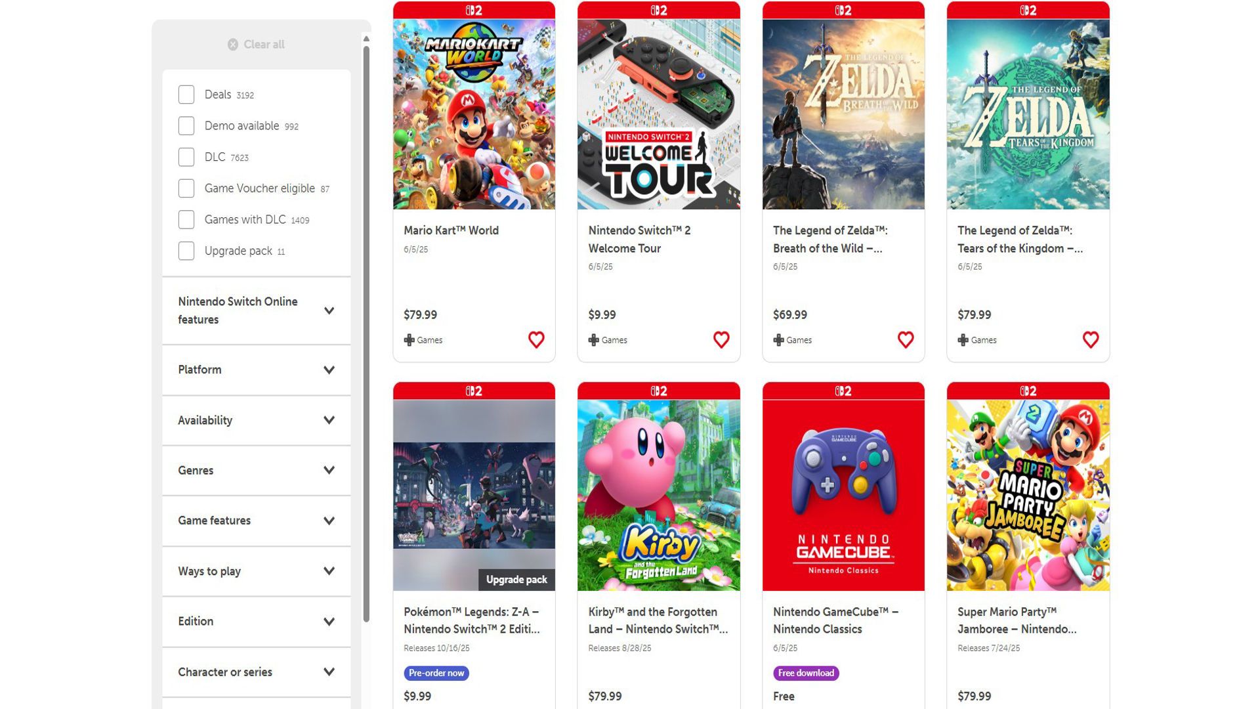Open Nintendo Switch 2 Welcome Tour title

(639, 240)
